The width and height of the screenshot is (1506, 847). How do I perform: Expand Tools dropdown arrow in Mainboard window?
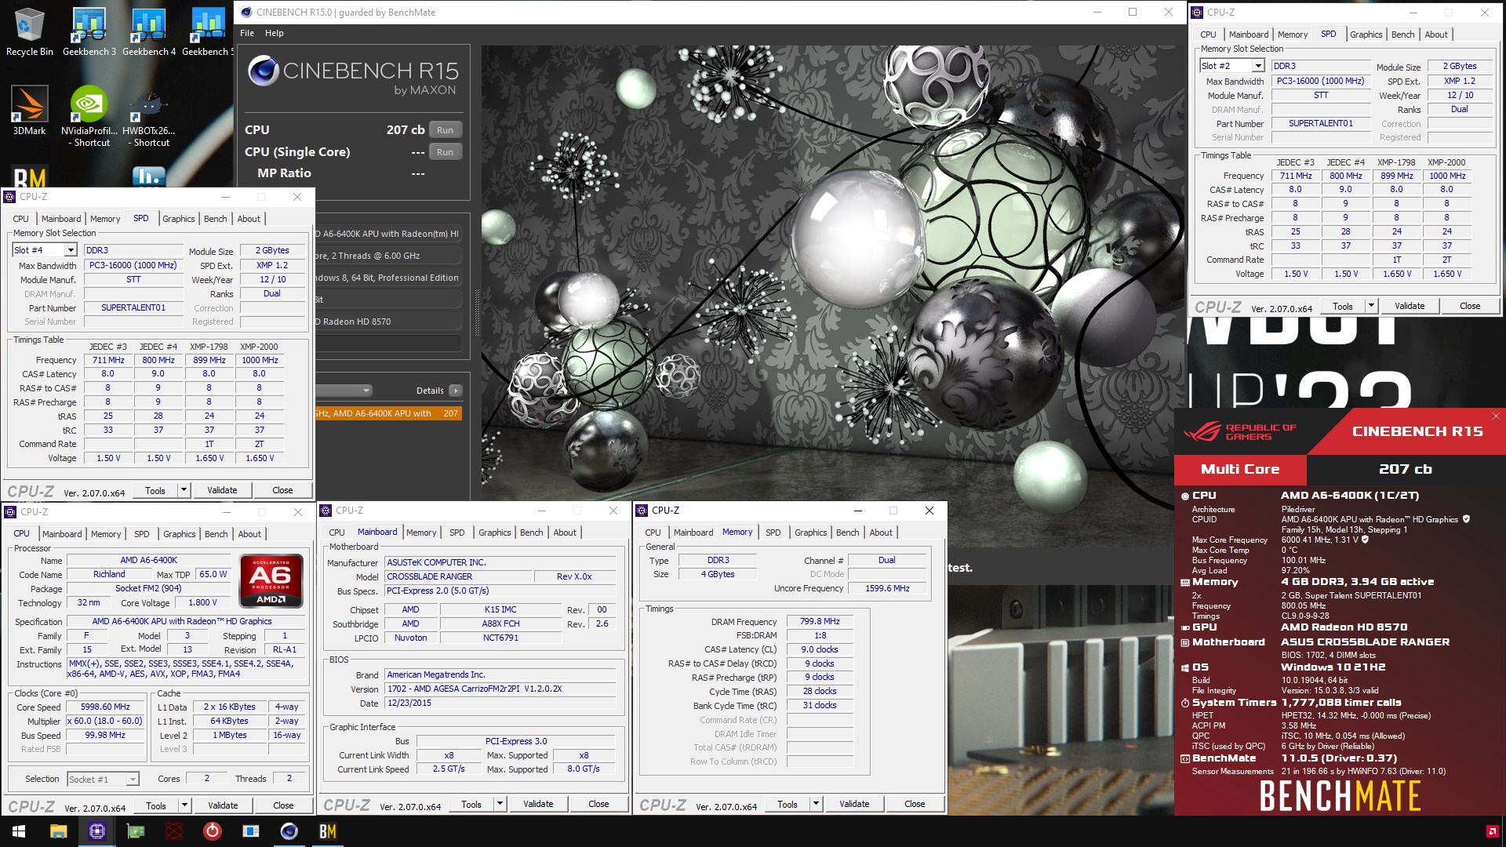500,804
